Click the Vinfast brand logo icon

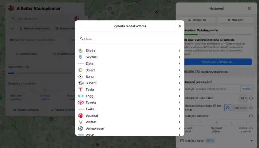pyautogui.click(x=80, y=122)
